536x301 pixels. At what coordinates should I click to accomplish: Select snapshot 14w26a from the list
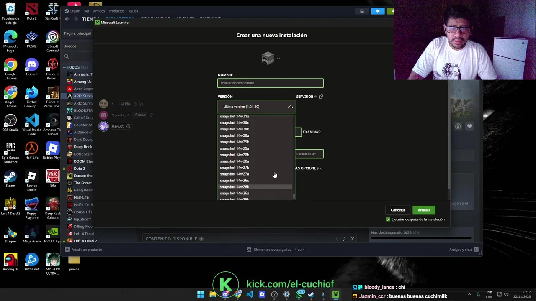[255, 193]
